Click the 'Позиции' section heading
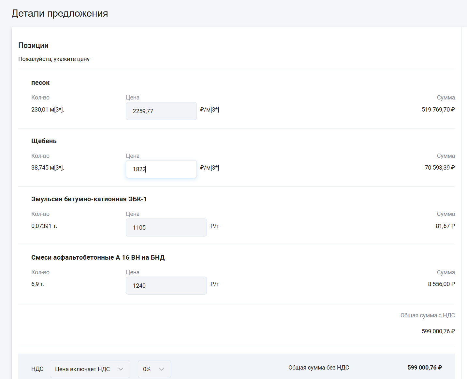This screenshot has width=467, height=379. 33,45
